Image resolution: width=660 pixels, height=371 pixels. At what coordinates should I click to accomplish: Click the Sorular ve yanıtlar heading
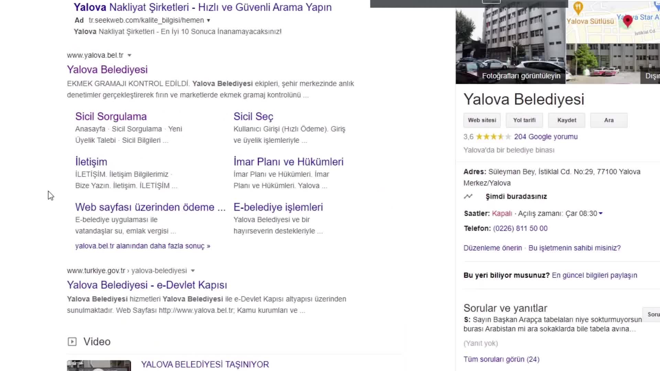(x=505, y=308)
